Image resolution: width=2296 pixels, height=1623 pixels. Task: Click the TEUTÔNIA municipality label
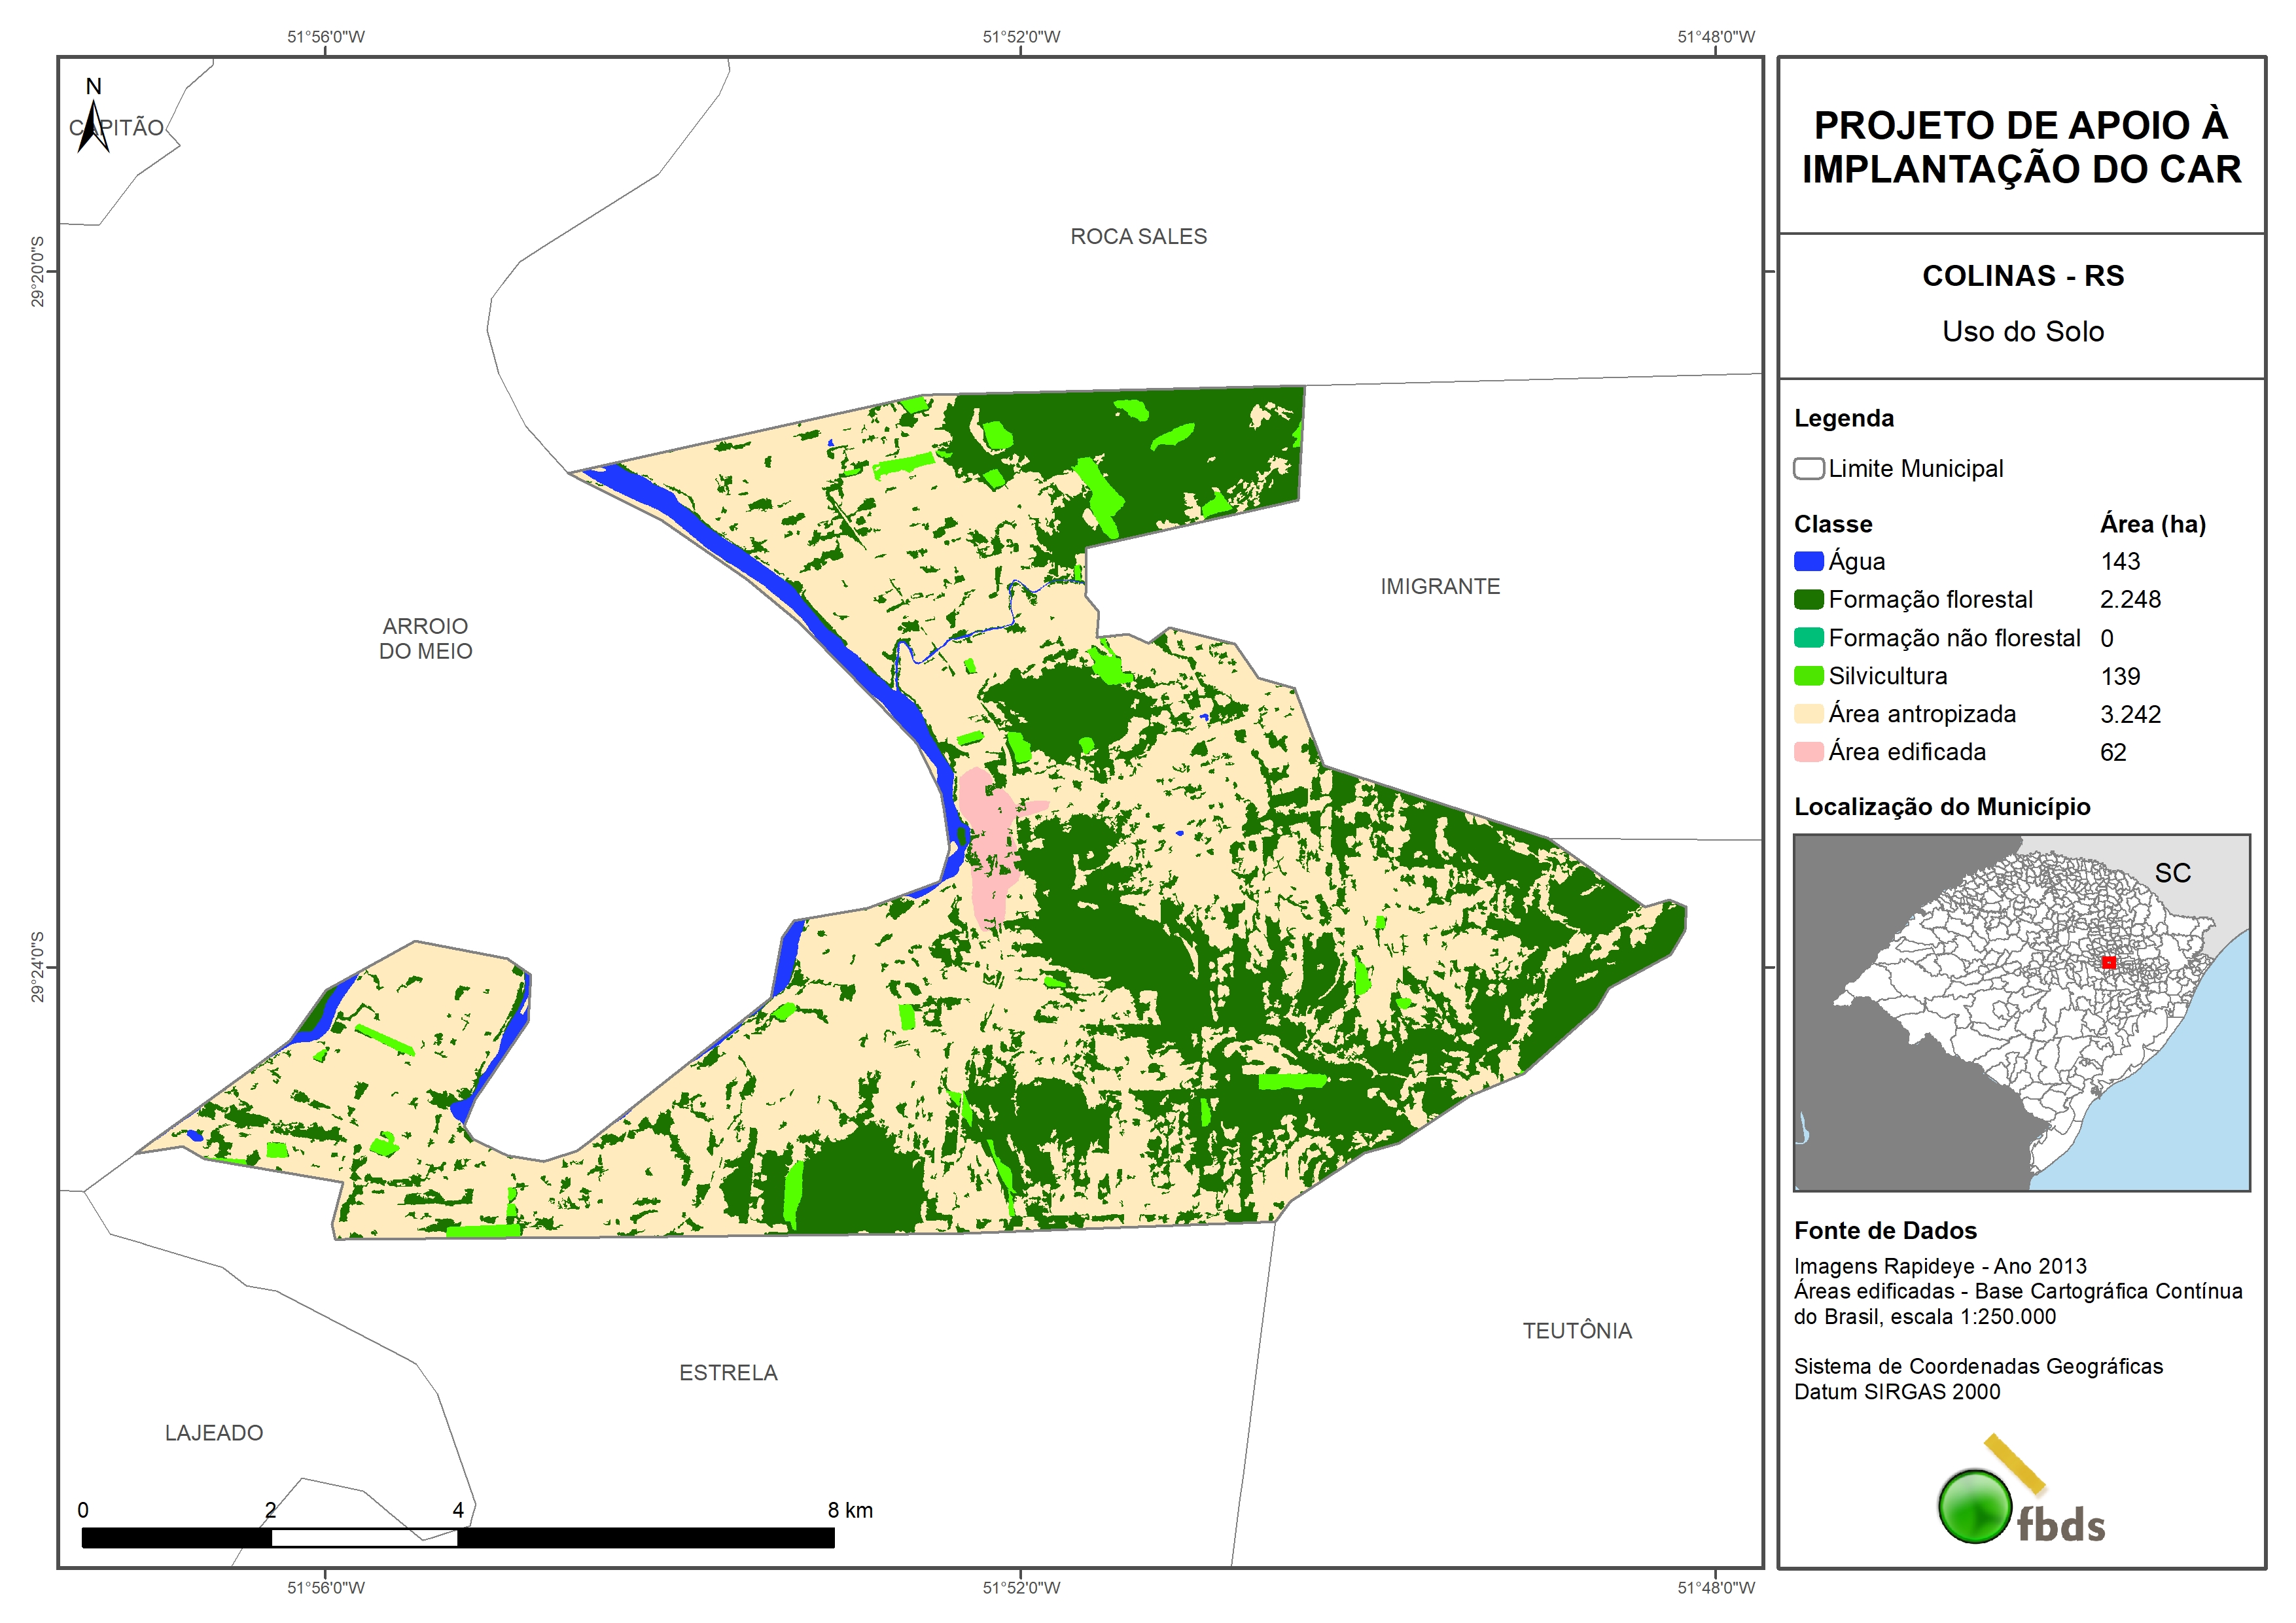coord(1577,1330)
